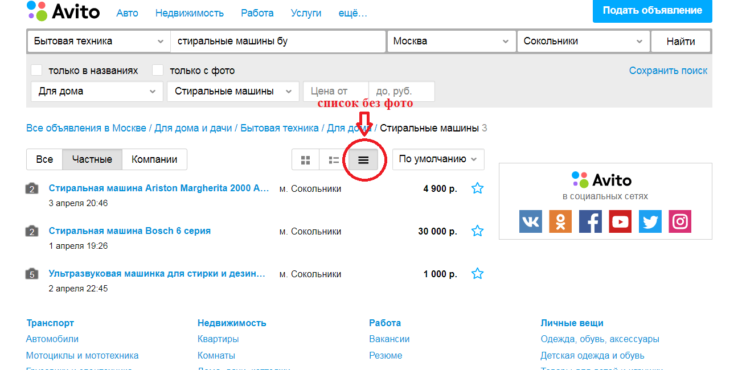The width and height of the screenshot is (738, 370).
Task: Open photo count icon for Bosch ad
Action: pyautogui.click(x=32, y=231)
